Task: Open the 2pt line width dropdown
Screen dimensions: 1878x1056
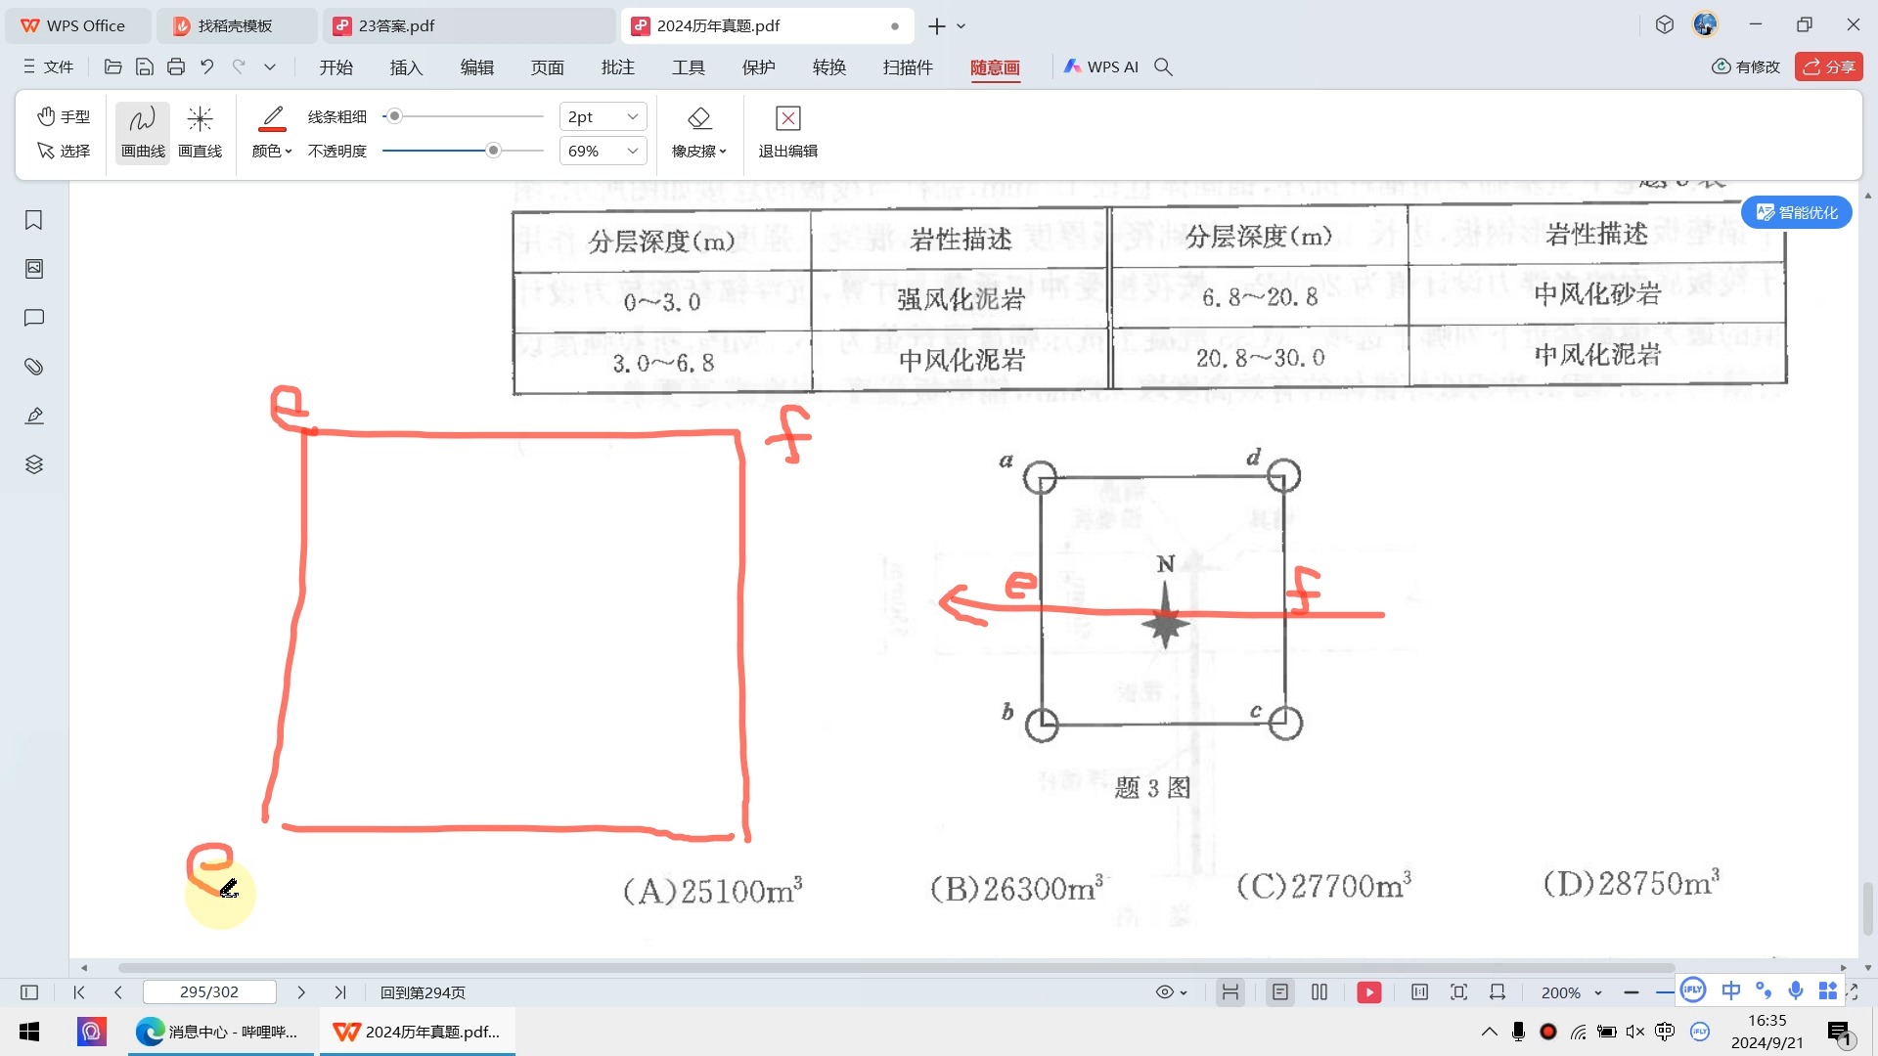Action: pos(604,116)
